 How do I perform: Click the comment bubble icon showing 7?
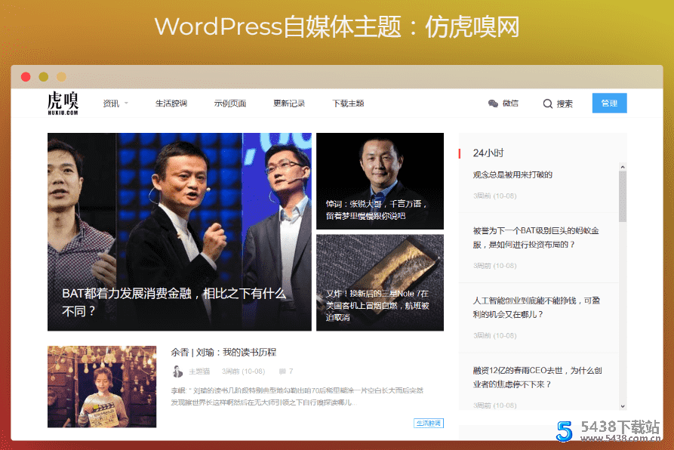(282, 371)
